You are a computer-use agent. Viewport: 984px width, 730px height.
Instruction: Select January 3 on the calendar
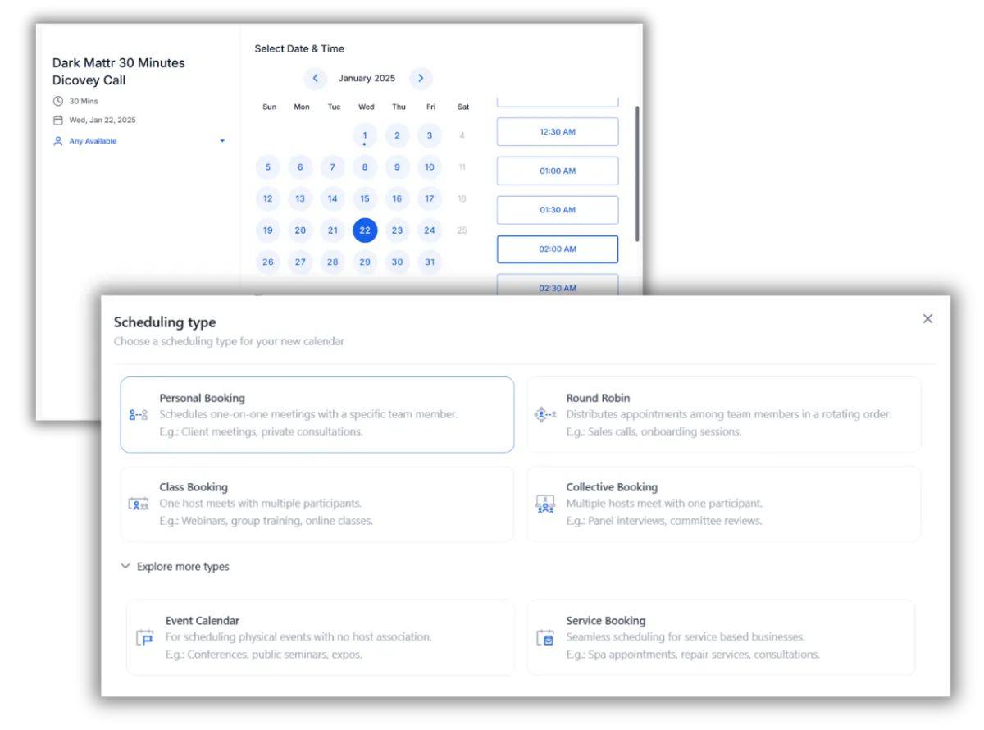coord(430,136)
